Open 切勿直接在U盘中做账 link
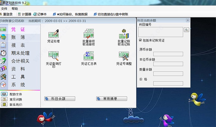 (x=111, y=14)
